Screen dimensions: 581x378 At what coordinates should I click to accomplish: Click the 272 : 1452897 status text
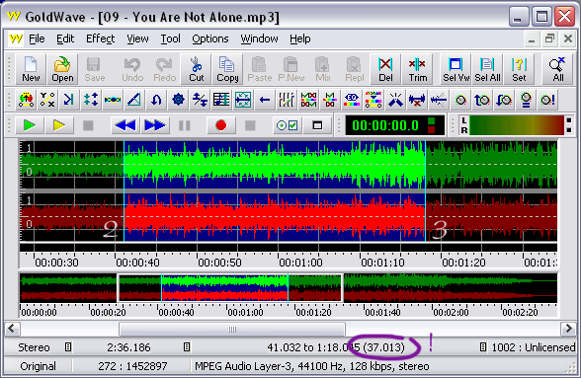(x=132, y=366)
